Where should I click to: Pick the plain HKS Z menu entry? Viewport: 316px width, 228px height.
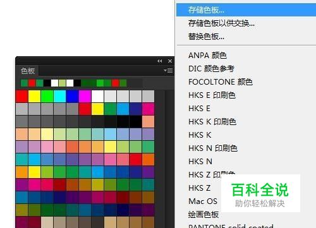pos(199,188)
